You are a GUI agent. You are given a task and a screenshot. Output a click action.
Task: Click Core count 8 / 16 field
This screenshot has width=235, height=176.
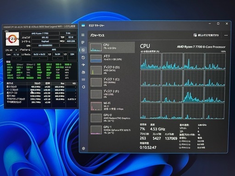click(x=16, y=55)
